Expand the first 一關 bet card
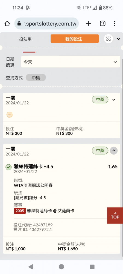Image resolution: width=123 pixels, height=274 pixels. 114,100
